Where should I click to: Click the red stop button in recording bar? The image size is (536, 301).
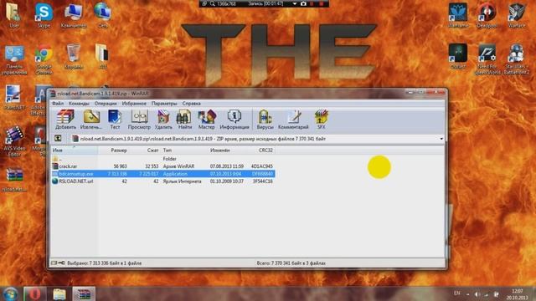(321, 3)
